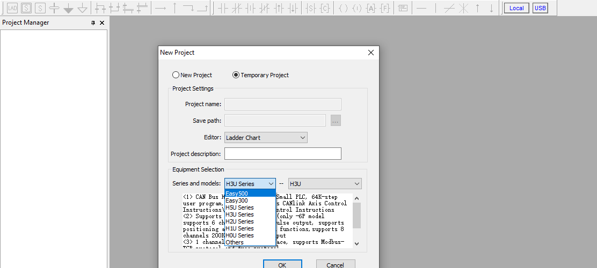Screen dimensions: 597x268
Task: Click the Save path input field
Action: [x=275, y=121]
